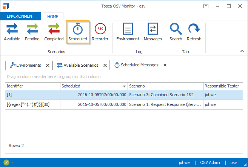Screen dimensions: 248x167
Task: Open the Environment log
Action: click(x=128, y=32)
